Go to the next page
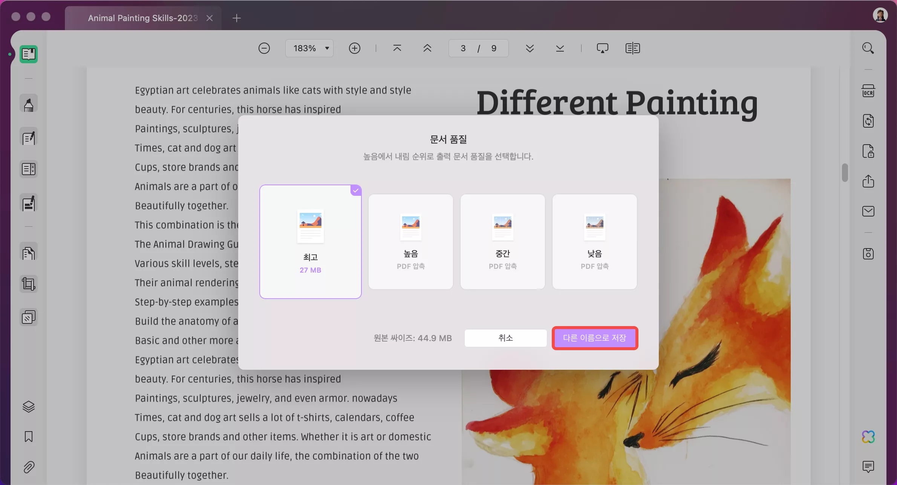 click(530, 48)
